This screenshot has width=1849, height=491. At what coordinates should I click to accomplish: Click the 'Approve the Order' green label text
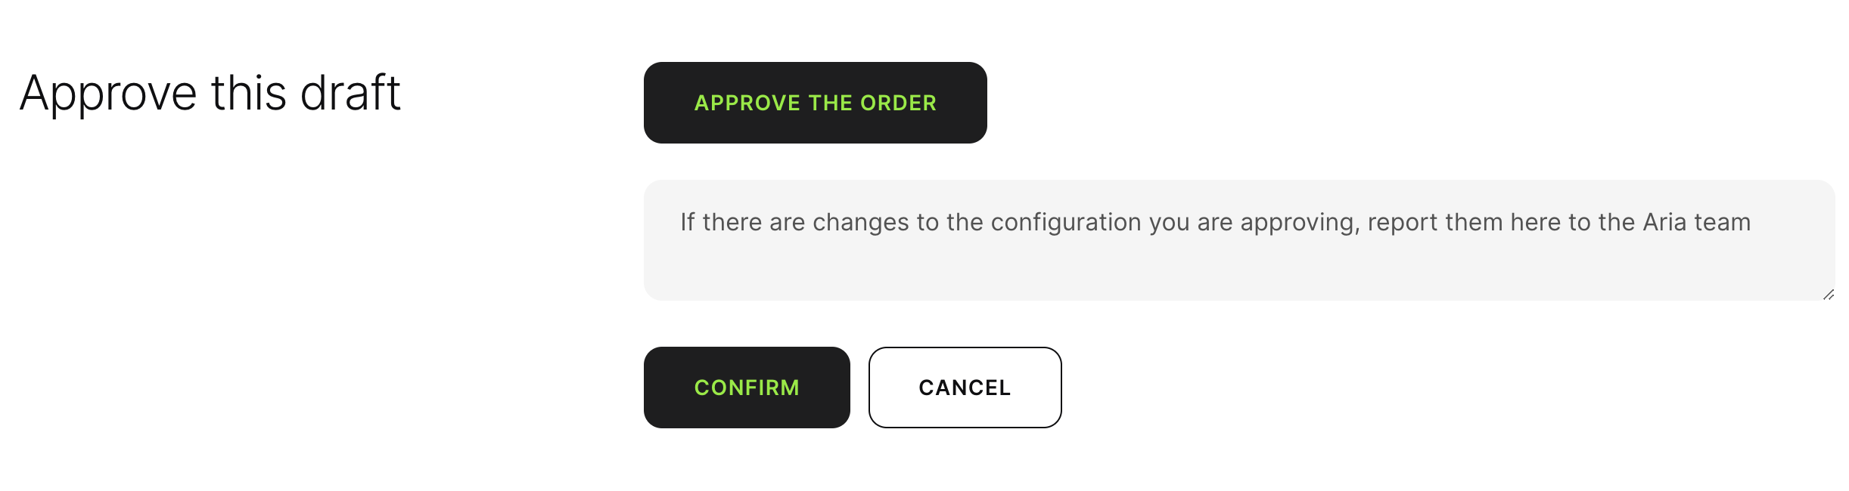pos(815,103)
